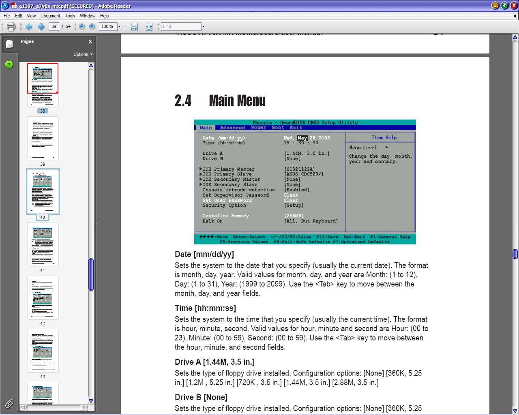Click the page number field showing 38

(x=54, y=26)
